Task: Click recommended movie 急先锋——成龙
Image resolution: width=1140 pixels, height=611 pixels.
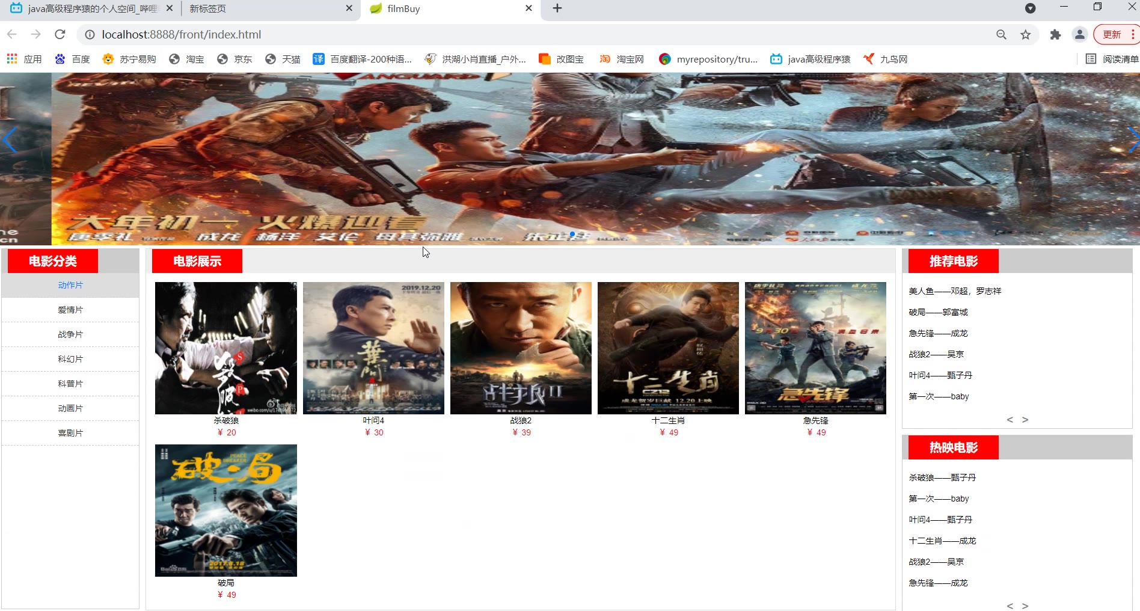Action: 938,333
